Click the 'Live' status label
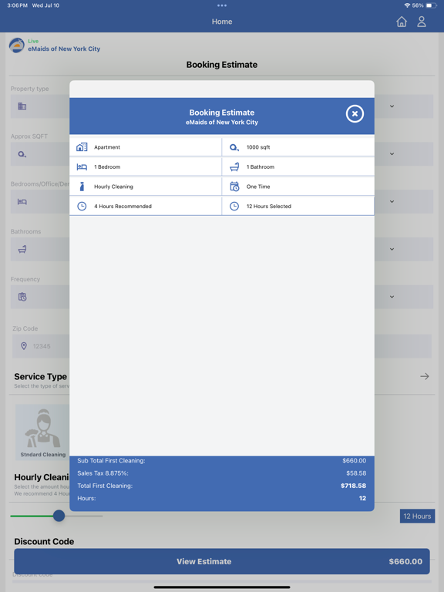 (x=33, y=41)
